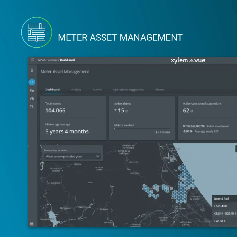This screenshot has height=237, width=237.
Task: Switch to the Analysis tab
Action: [x=76, y=89]
